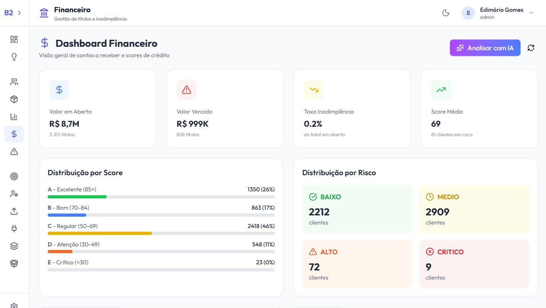This screenshot has height=308, width=546.
Task: Click the green check icon beside BAIXO
Action: pos(313,197)
